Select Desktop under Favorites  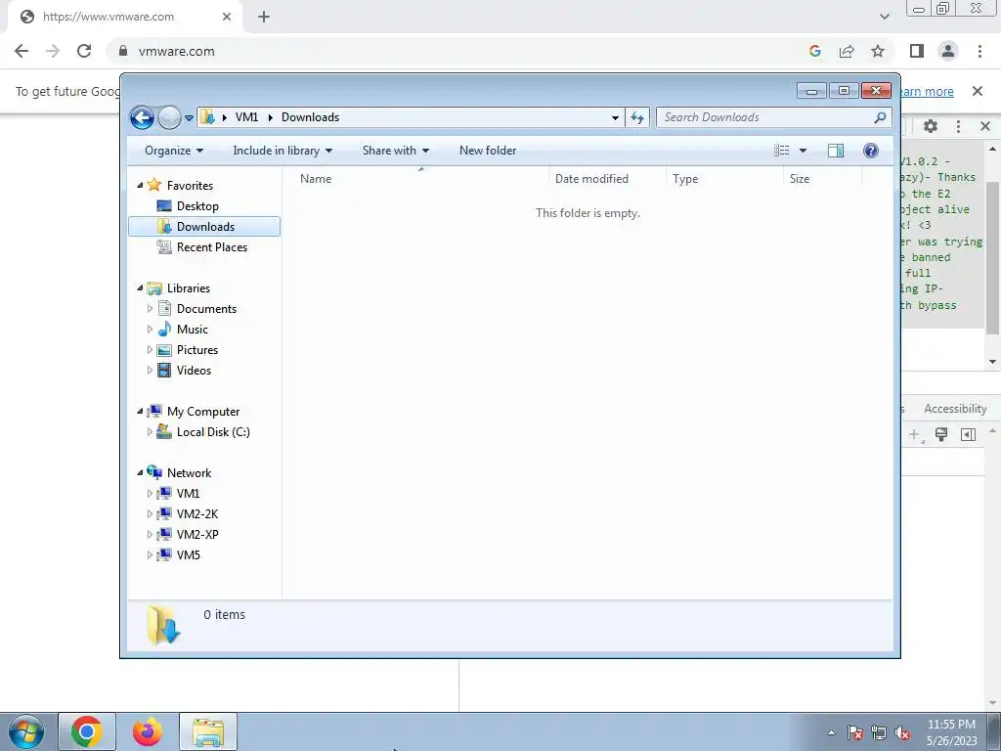click(197, 206)
